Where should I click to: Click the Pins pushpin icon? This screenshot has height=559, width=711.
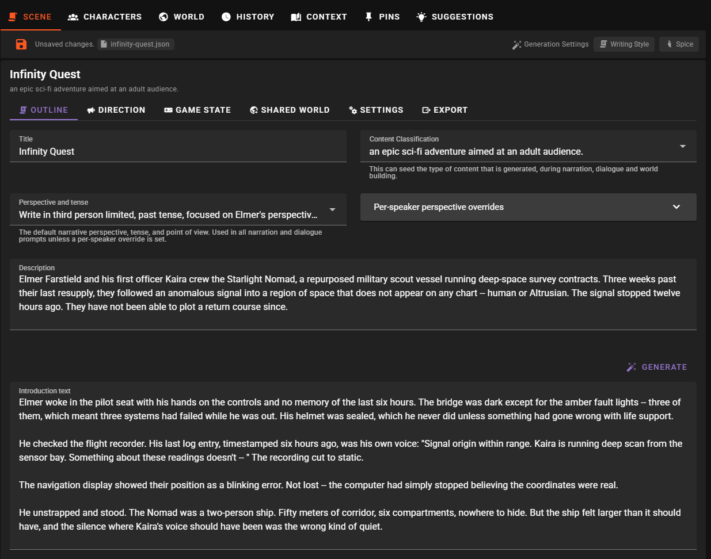click(x=368, y=17)
